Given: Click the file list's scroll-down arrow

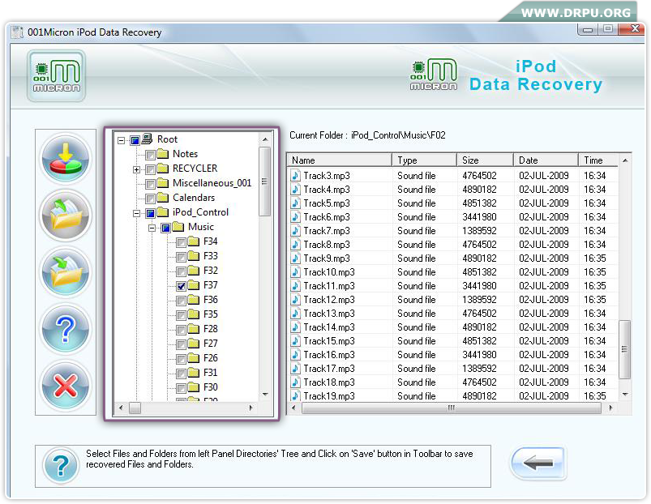Looking at the screenshot, I should pyautogui.click(x=625, y=395).
